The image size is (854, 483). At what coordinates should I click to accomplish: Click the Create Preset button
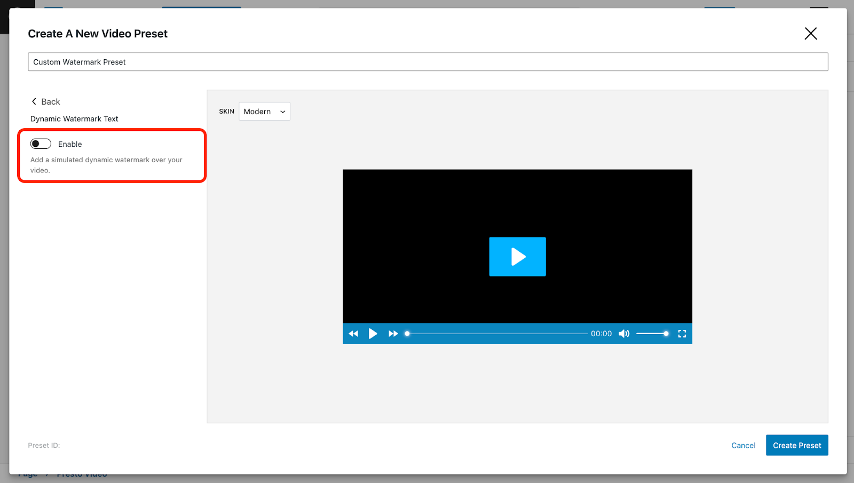pos(796,445)
